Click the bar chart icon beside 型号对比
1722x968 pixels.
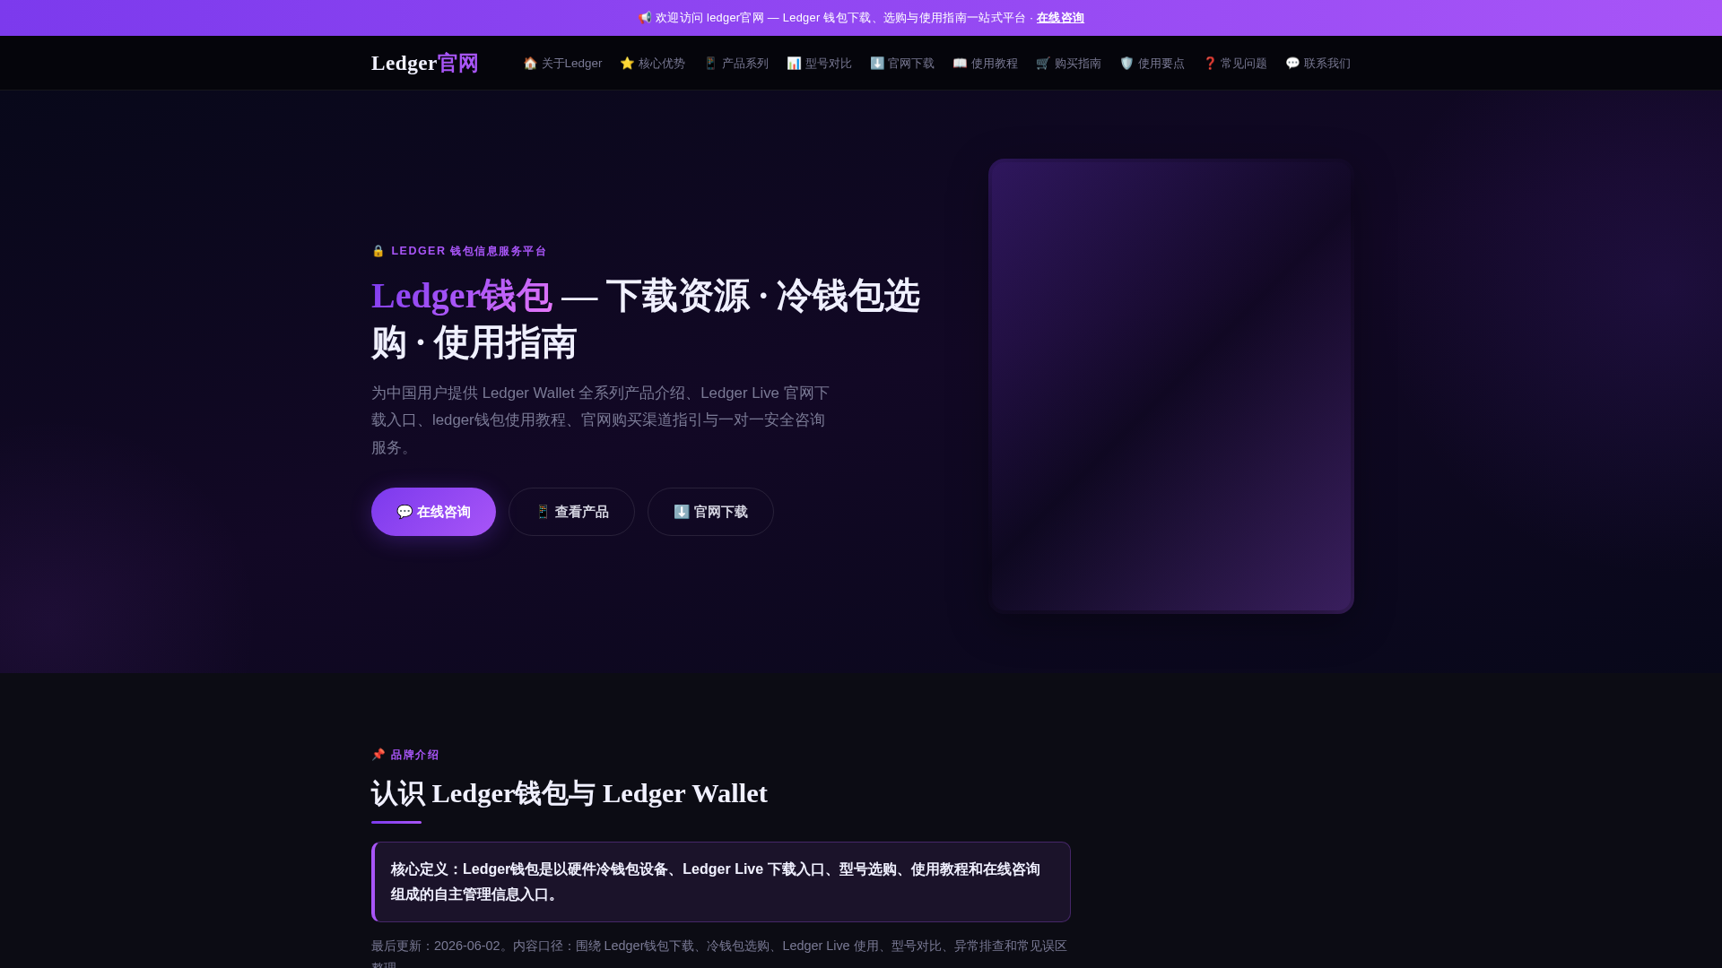click(794, 63)
